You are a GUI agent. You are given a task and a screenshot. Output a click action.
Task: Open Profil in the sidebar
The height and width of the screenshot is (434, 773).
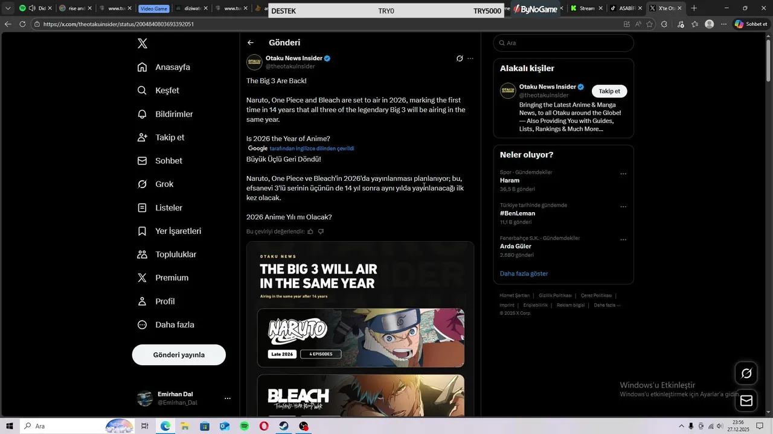click(x=156, y=301)
